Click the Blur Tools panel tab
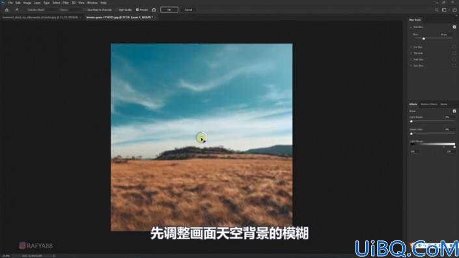This screenshot has height=258, width=459. [x=415, y=20]
